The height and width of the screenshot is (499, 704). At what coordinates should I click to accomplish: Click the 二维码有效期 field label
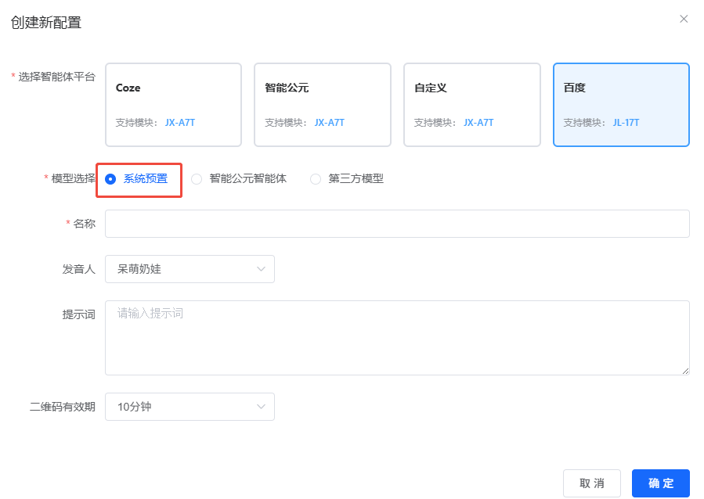(63, 407)
